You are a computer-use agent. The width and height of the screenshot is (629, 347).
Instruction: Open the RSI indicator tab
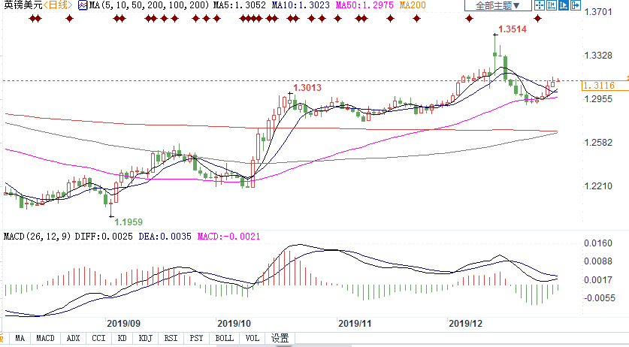pyautogui.click(x=171, y=338)
